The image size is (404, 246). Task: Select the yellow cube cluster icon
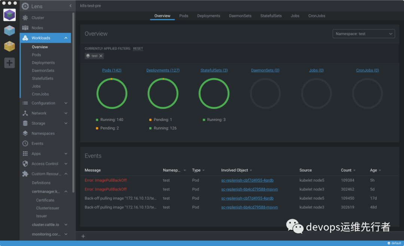click(x=9, y=46)
